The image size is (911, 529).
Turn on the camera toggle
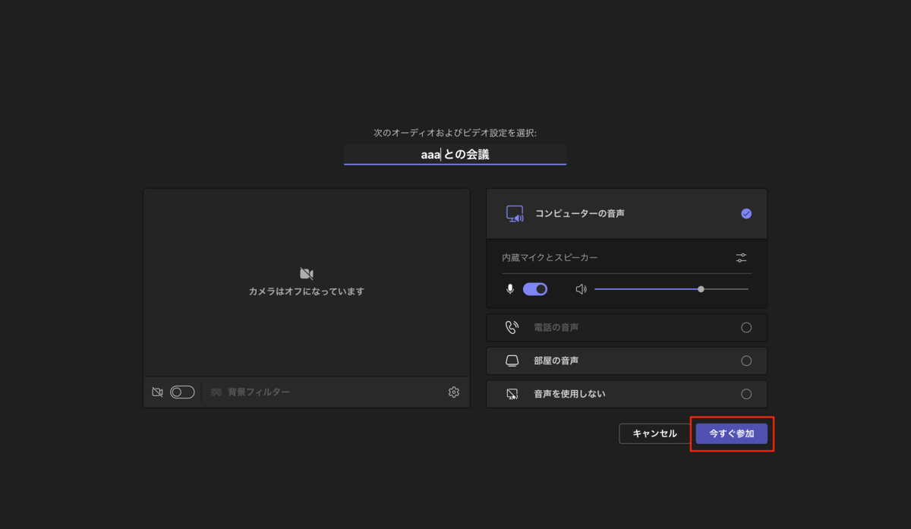[181, 392]
